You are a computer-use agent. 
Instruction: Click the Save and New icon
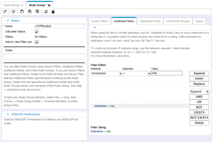tap(30, 12)
